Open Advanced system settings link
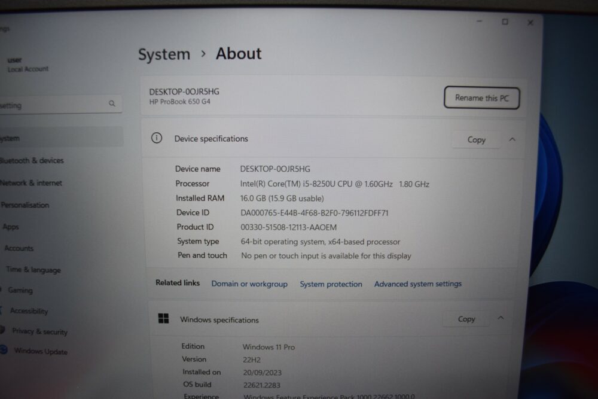Image resolution: width=598 pixels, height=399 pixels. pyautogui.click(x=418, y=284)
